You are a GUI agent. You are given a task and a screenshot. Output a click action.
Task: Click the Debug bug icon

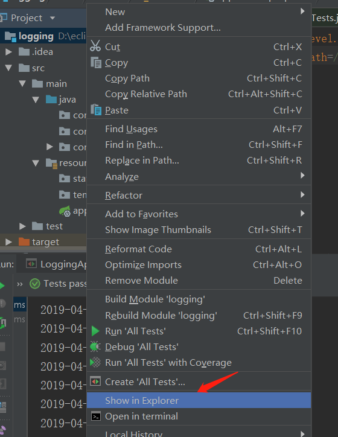[95, 346]
